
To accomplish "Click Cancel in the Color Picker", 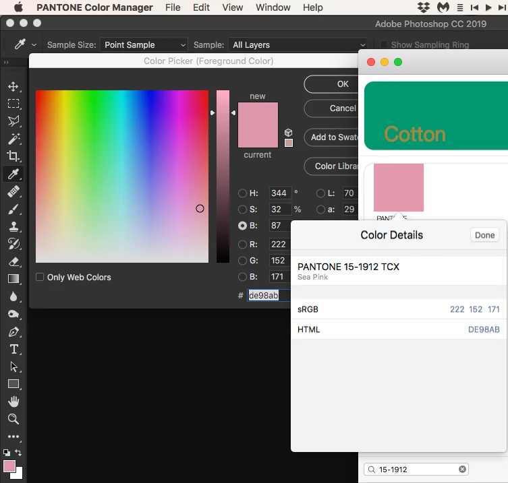I will pos(331,108).
